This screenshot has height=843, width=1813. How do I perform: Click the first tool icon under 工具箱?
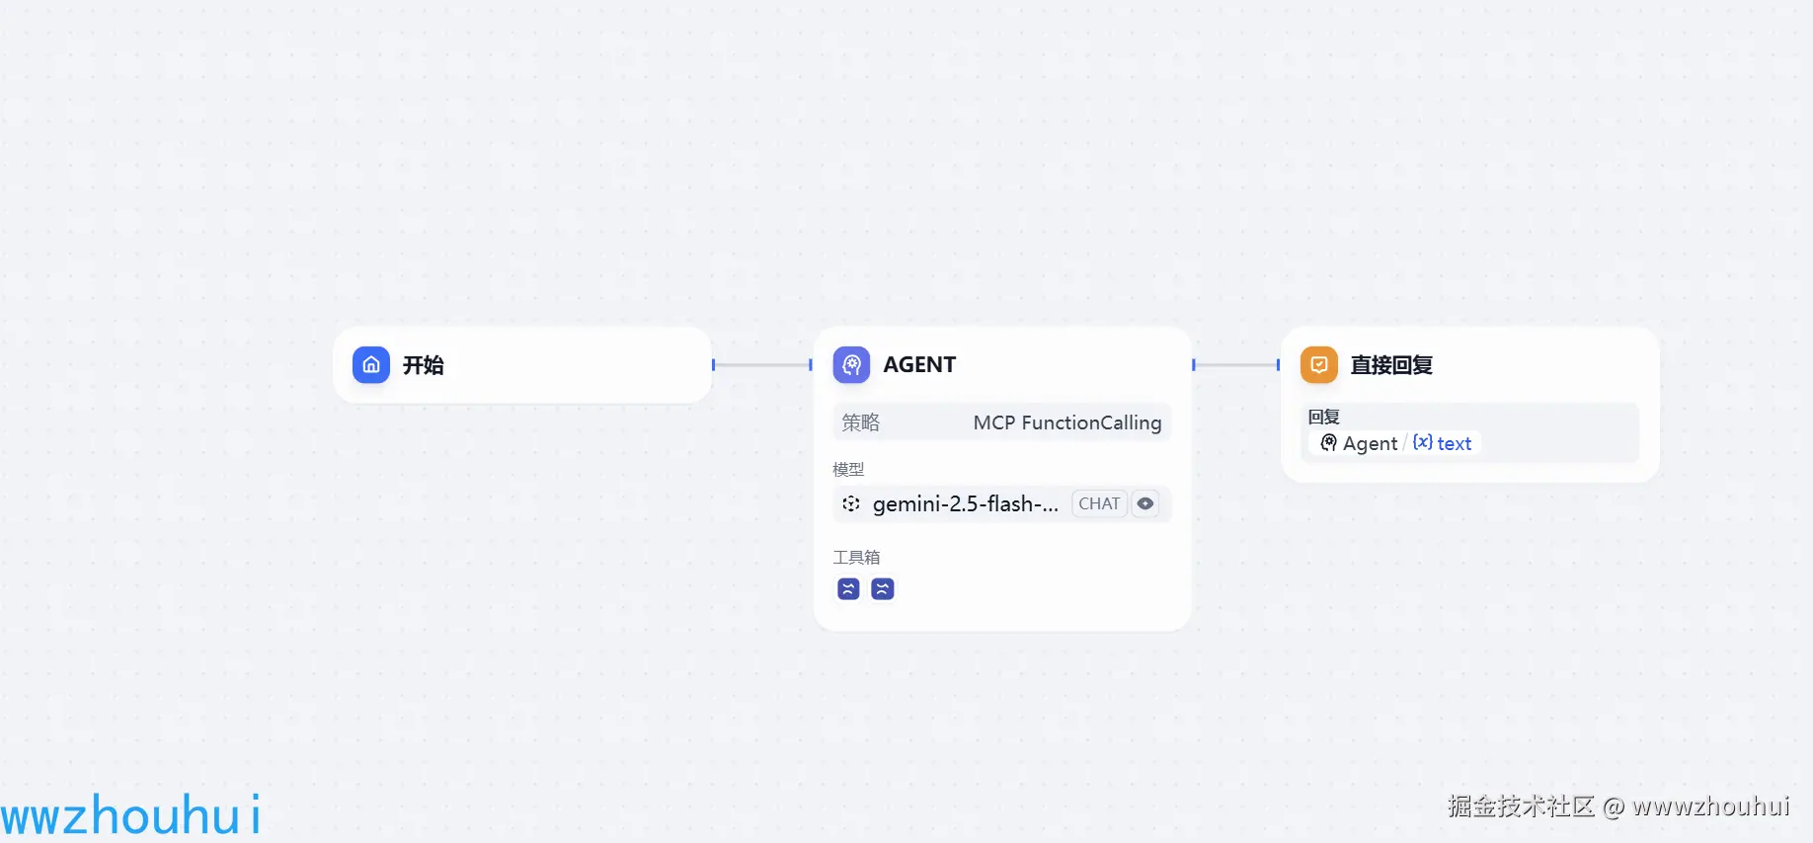tap(848, 589)
